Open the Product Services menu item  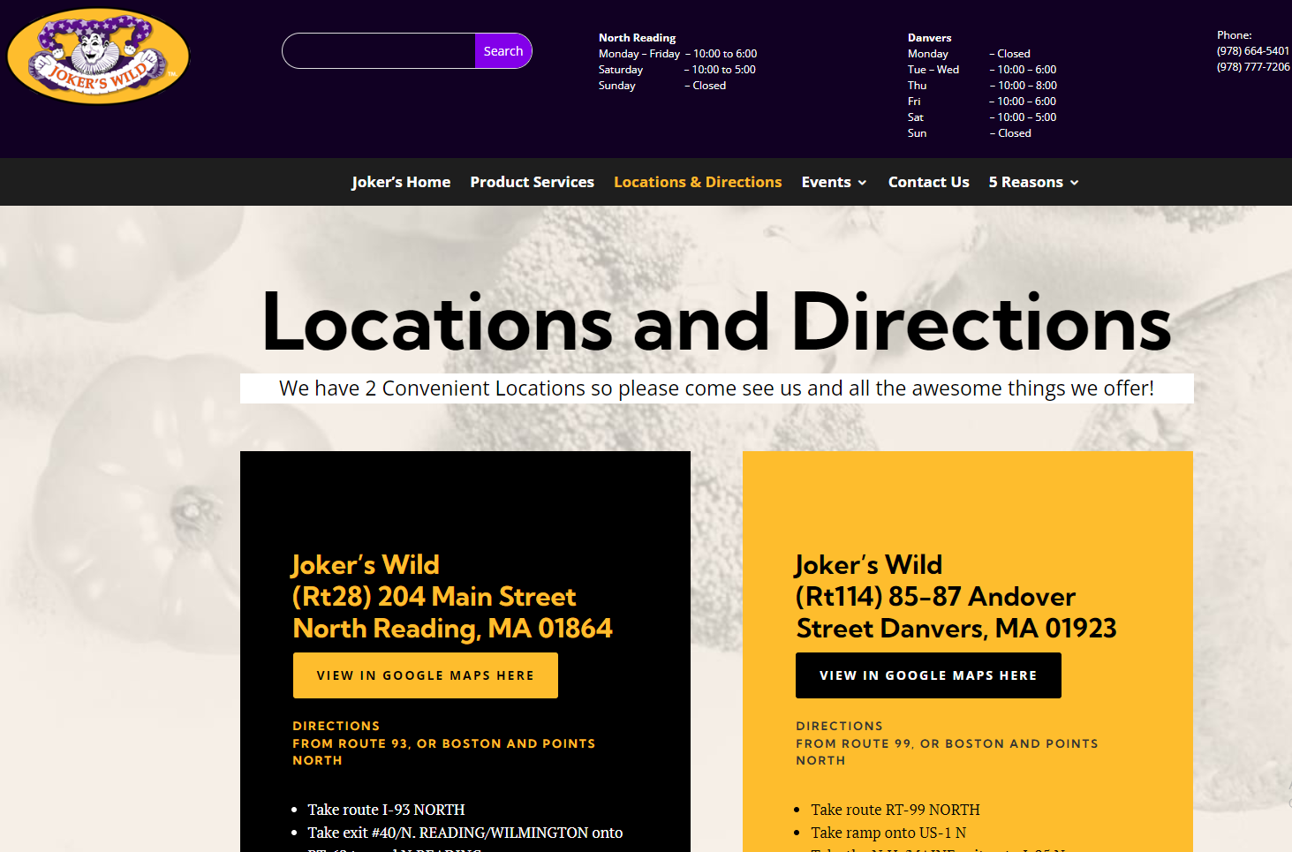pos(532,182)
